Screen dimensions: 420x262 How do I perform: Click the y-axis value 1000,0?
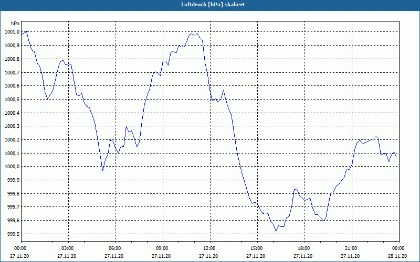12,167
